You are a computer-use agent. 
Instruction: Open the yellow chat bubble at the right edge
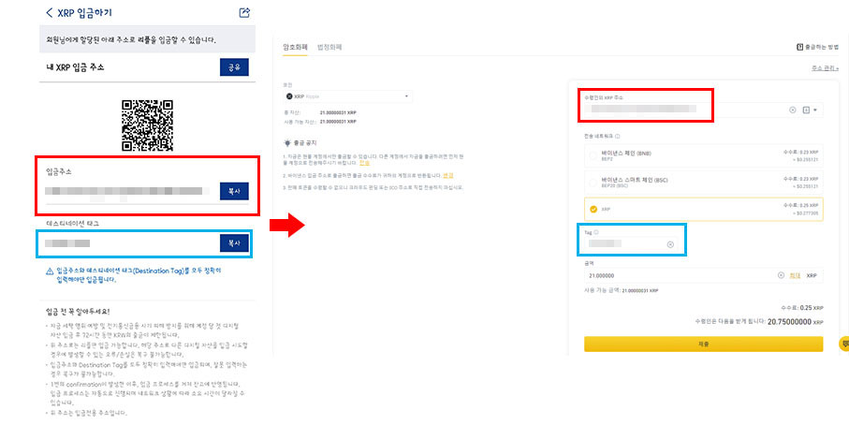pyautogui.click(x=843, y=344)
